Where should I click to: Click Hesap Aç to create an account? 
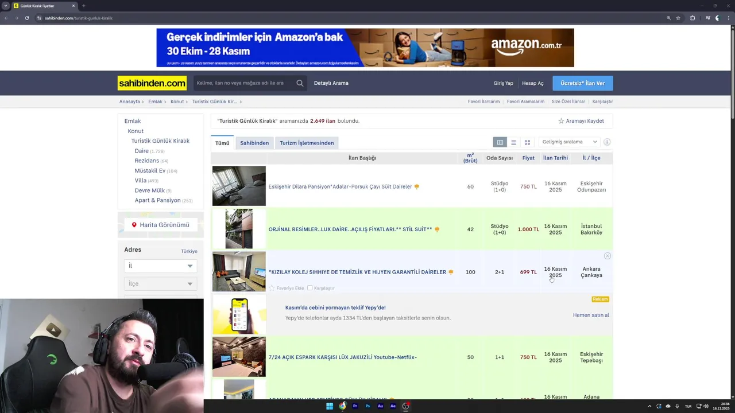(x=532, y=83)
